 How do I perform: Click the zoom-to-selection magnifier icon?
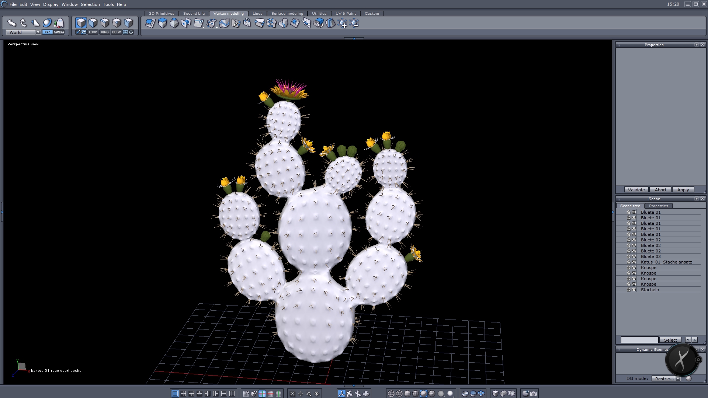[x=309, y=394]
